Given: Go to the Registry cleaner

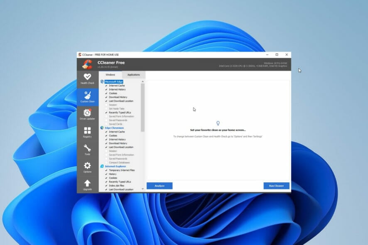Looking at the screenshot, I should (87, 132).
